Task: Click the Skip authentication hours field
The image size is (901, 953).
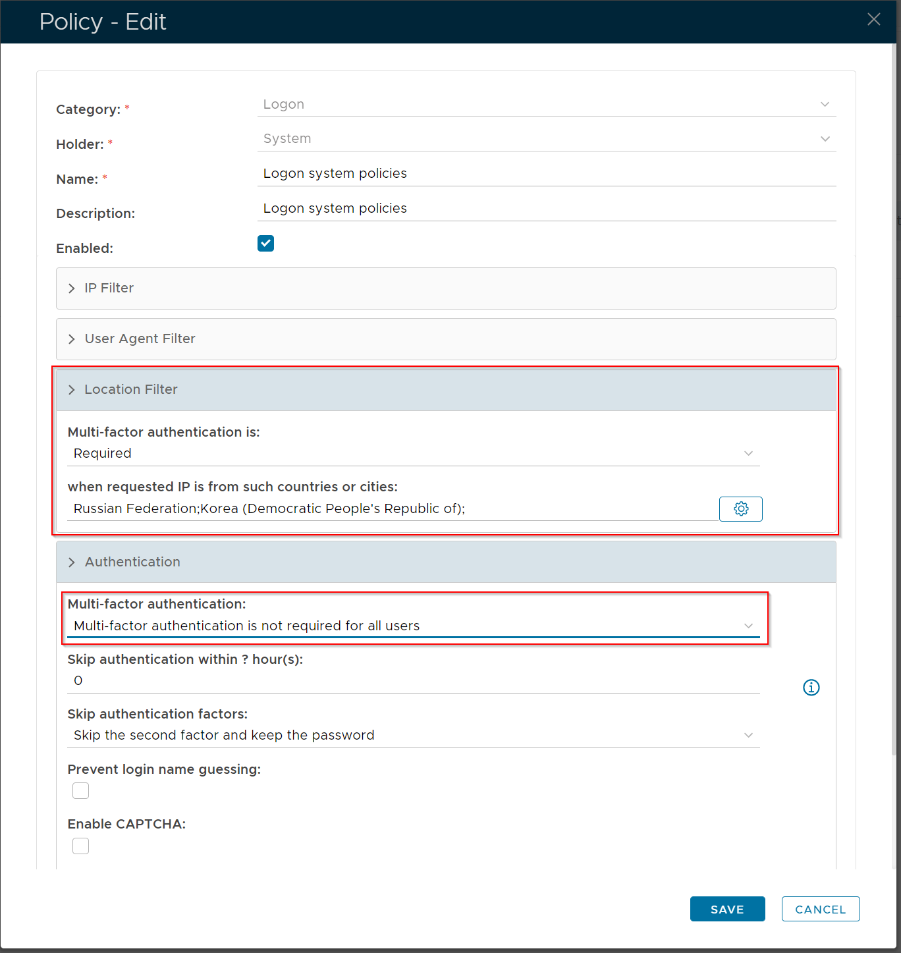Action: tap(413, 681)
